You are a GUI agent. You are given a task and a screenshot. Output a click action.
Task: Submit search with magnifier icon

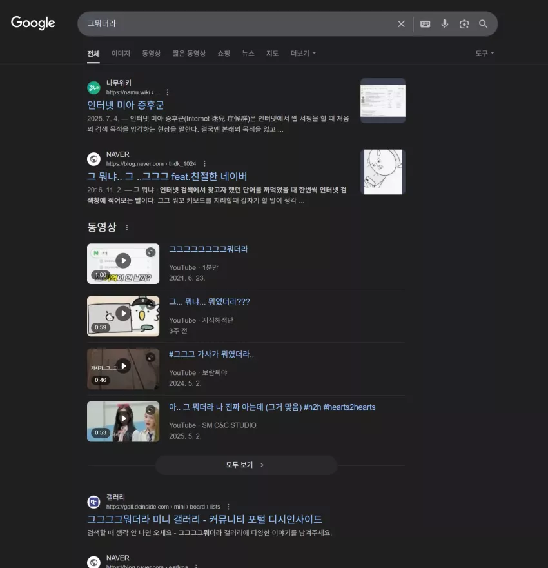pos(484,24)
